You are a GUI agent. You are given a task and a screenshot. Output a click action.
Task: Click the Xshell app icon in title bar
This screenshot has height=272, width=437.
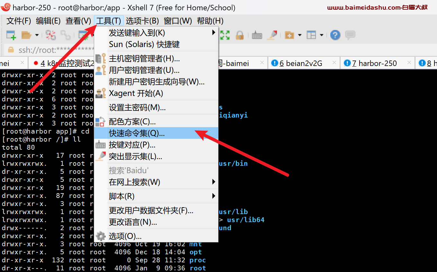(x=6, y=7)
